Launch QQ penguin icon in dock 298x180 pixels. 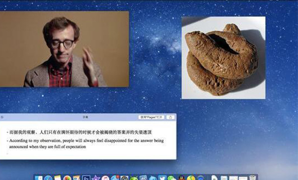coord(181,178)
